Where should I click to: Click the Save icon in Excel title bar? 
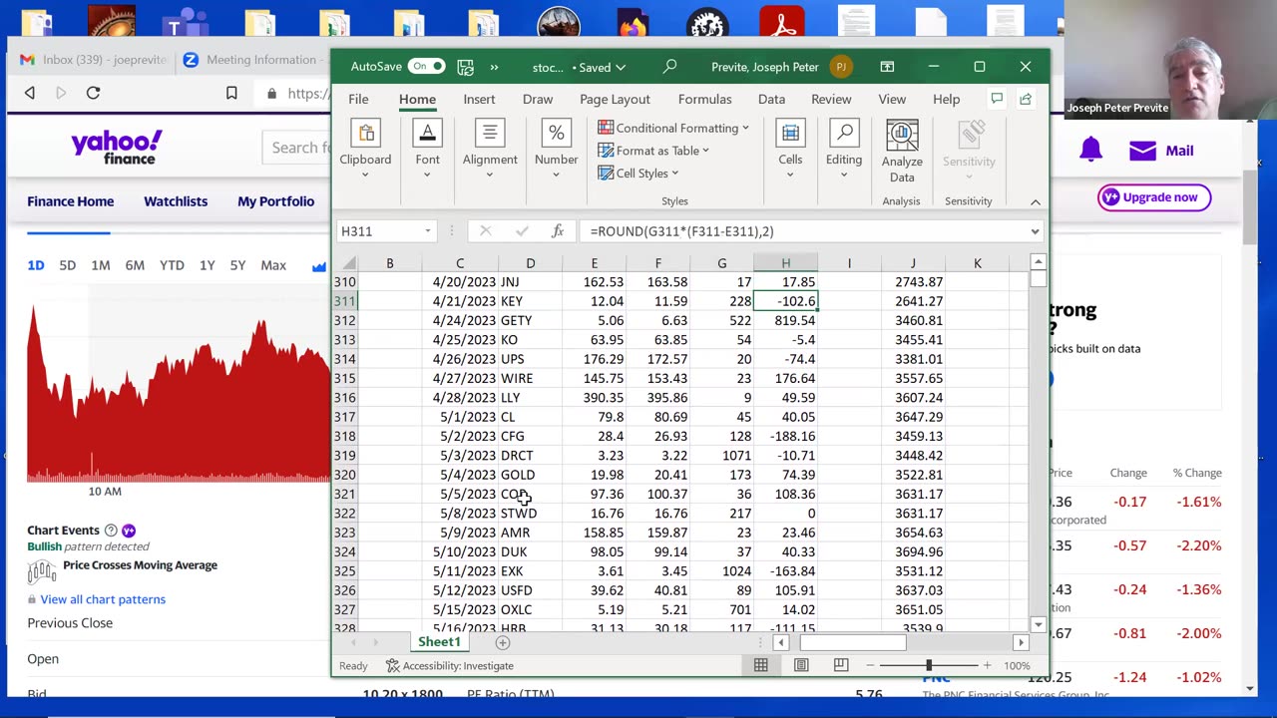coord(465,67)
